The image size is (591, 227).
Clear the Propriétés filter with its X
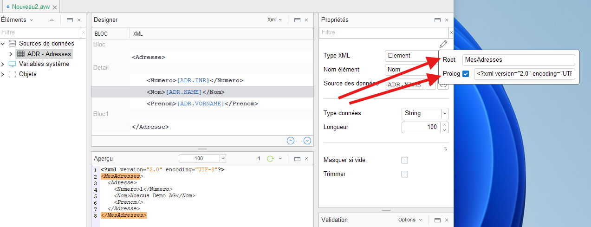pyautogui.click(x=451, y=32)
